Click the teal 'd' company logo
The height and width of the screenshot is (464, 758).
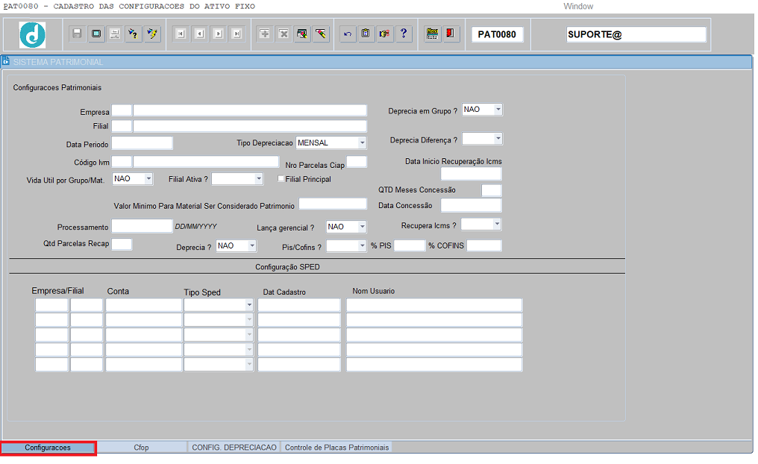(x=32, y=35)
